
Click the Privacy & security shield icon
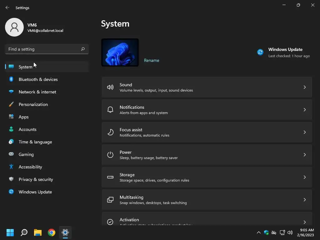[x=11, y=179]
